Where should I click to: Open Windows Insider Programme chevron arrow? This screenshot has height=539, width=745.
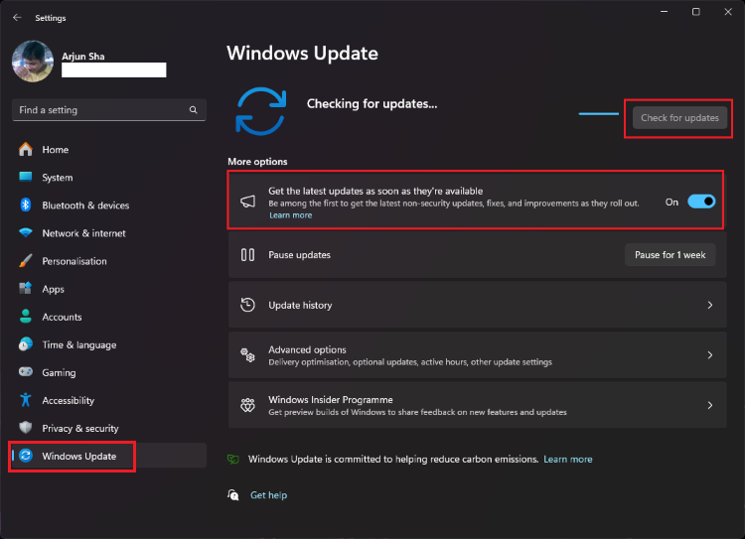pos(710,405)
